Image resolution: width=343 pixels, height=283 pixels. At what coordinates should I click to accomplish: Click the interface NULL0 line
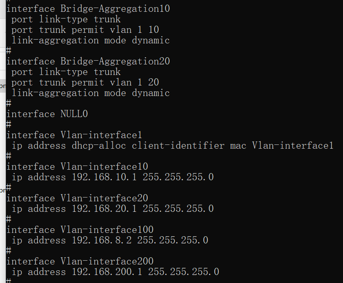(47, 114)
